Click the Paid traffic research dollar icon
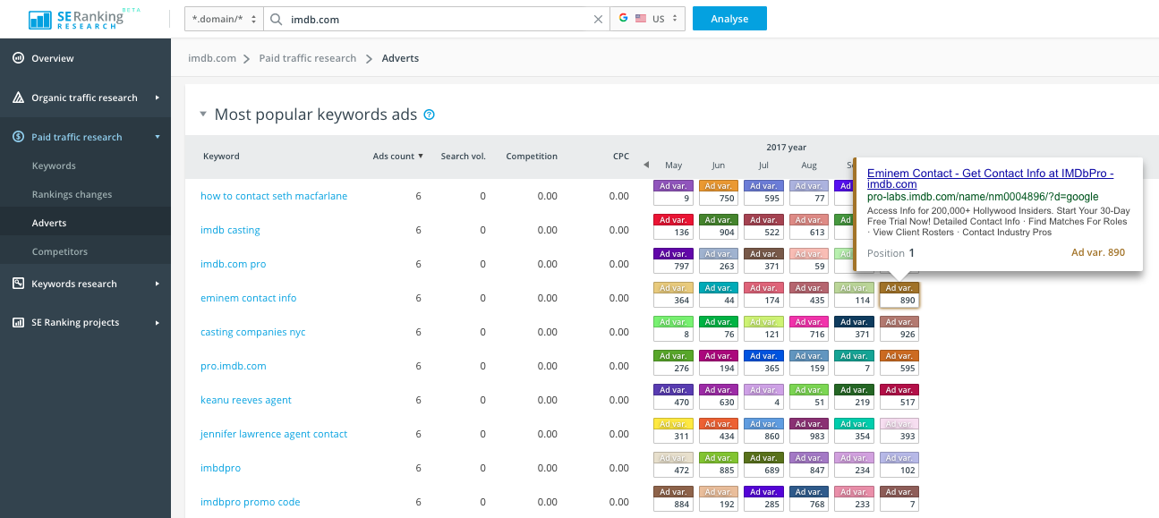 [x=18, y=137]
